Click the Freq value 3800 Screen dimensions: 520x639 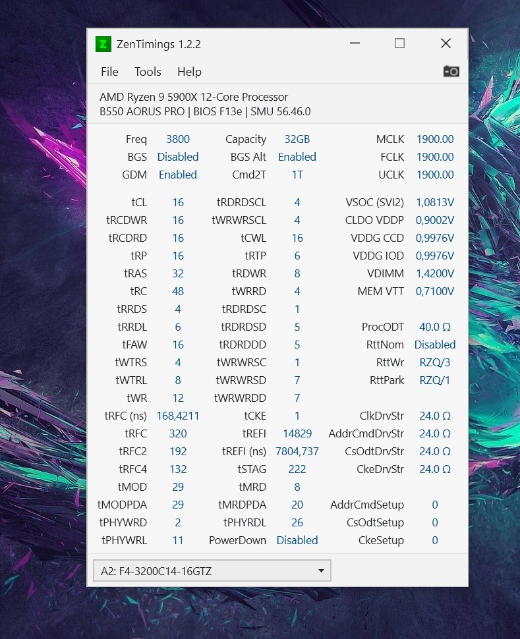pos(178,139)
